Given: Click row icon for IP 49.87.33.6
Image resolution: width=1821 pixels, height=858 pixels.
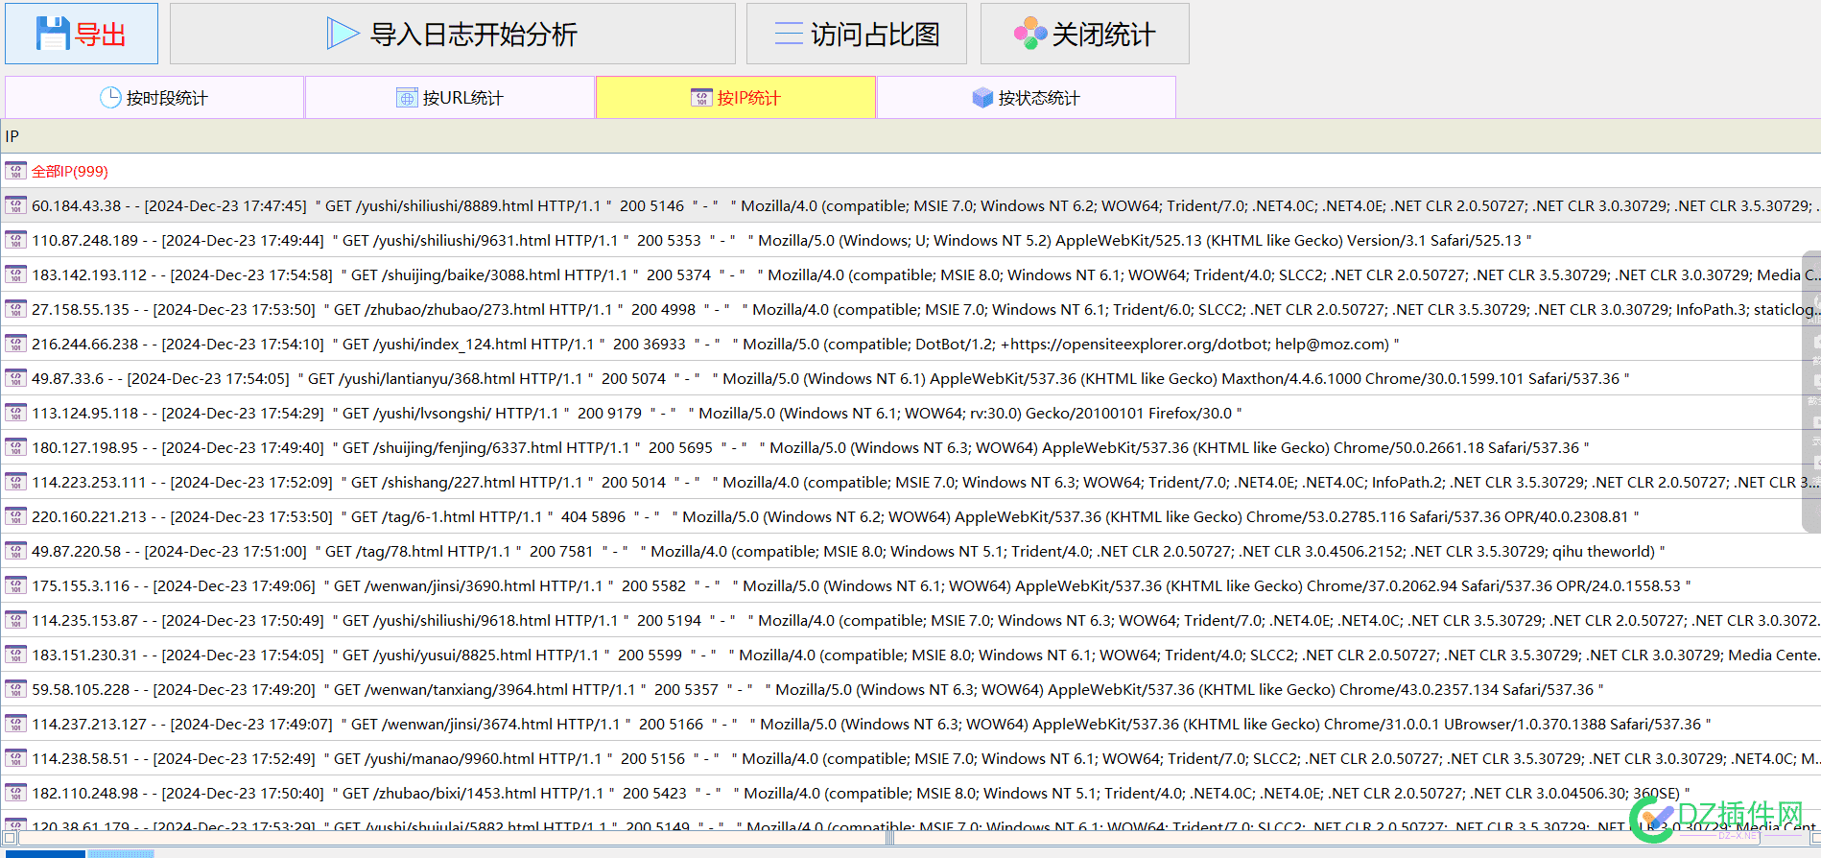Looking at the screenshot, I should coord(15,378).
